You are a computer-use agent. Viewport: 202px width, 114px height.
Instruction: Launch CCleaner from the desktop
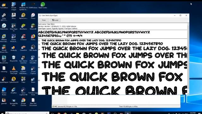pyautogui.click(x=23, y=37)
